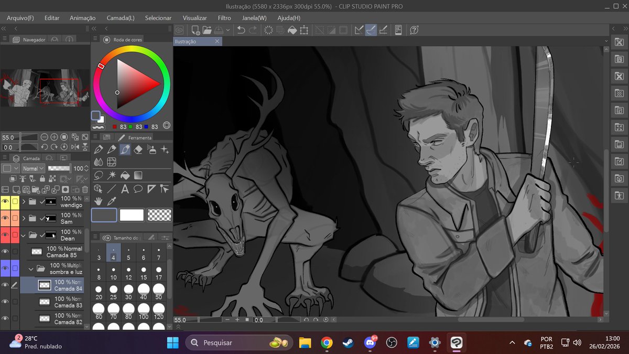
Task: Toggle visibility of Camada 85 layer
Action: click(x=6, y=252)
